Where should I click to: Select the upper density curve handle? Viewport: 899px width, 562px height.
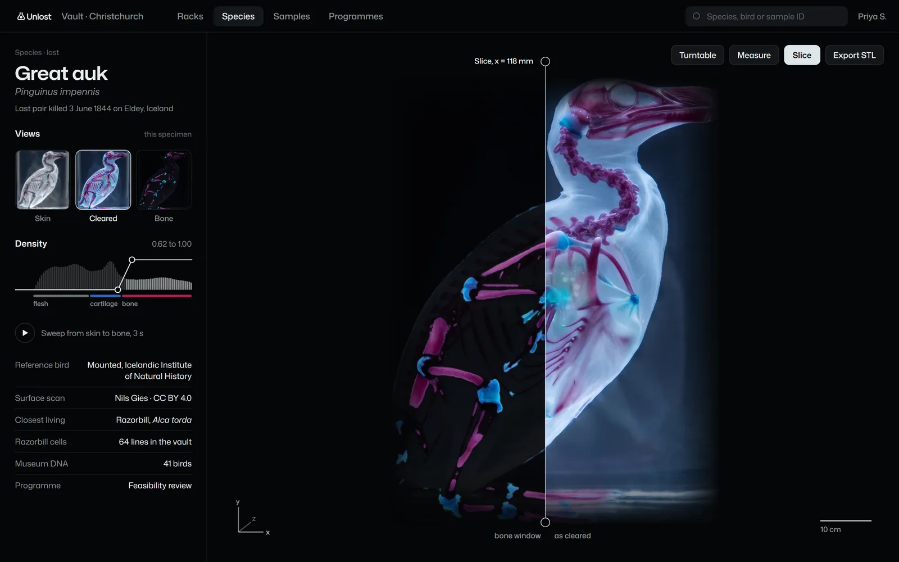[x=132, y=260]
